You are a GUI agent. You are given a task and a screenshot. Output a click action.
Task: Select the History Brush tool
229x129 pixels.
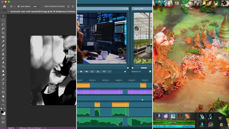tap(3, 58)
